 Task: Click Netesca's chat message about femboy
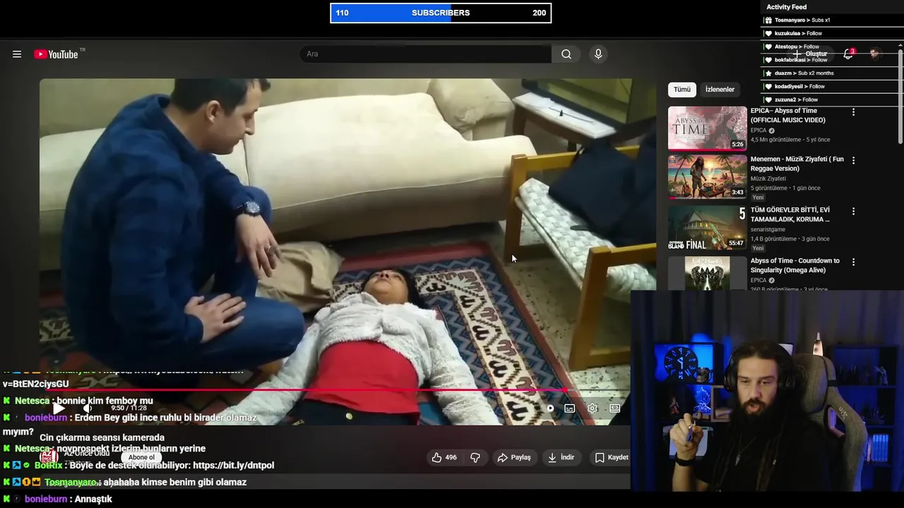[78, 401]
